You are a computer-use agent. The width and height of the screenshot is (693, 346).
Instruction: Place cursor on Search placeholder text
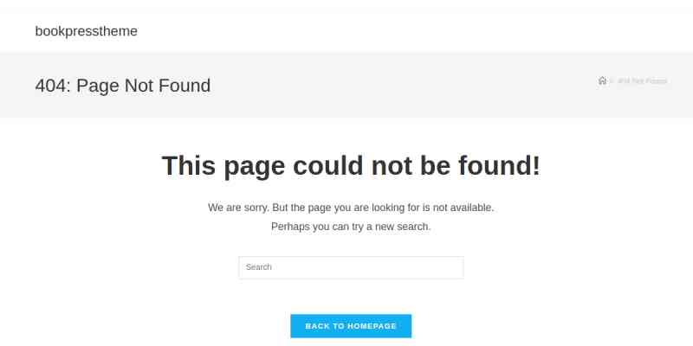(258, 267)
